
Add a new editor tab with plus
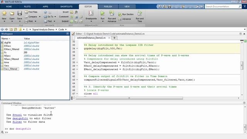click(114, 38)
